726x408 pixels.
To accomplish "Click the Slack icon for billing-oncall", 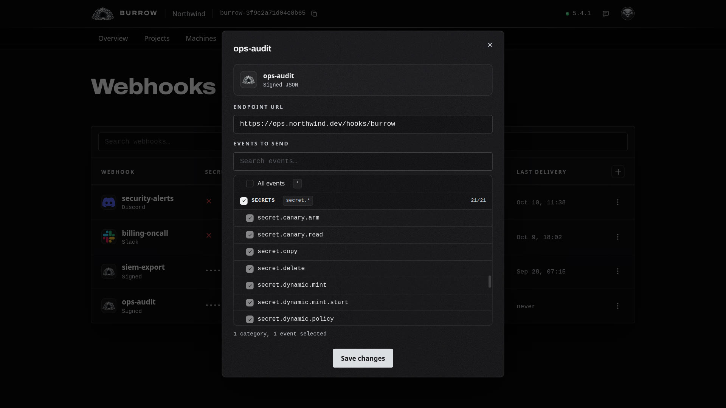I will click(x=109, y=237).
